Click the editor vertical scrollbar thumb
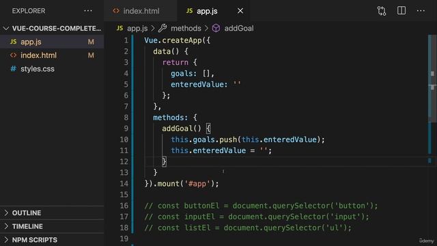437x246 pixels. pyautogui.click(x=432, y=78)
